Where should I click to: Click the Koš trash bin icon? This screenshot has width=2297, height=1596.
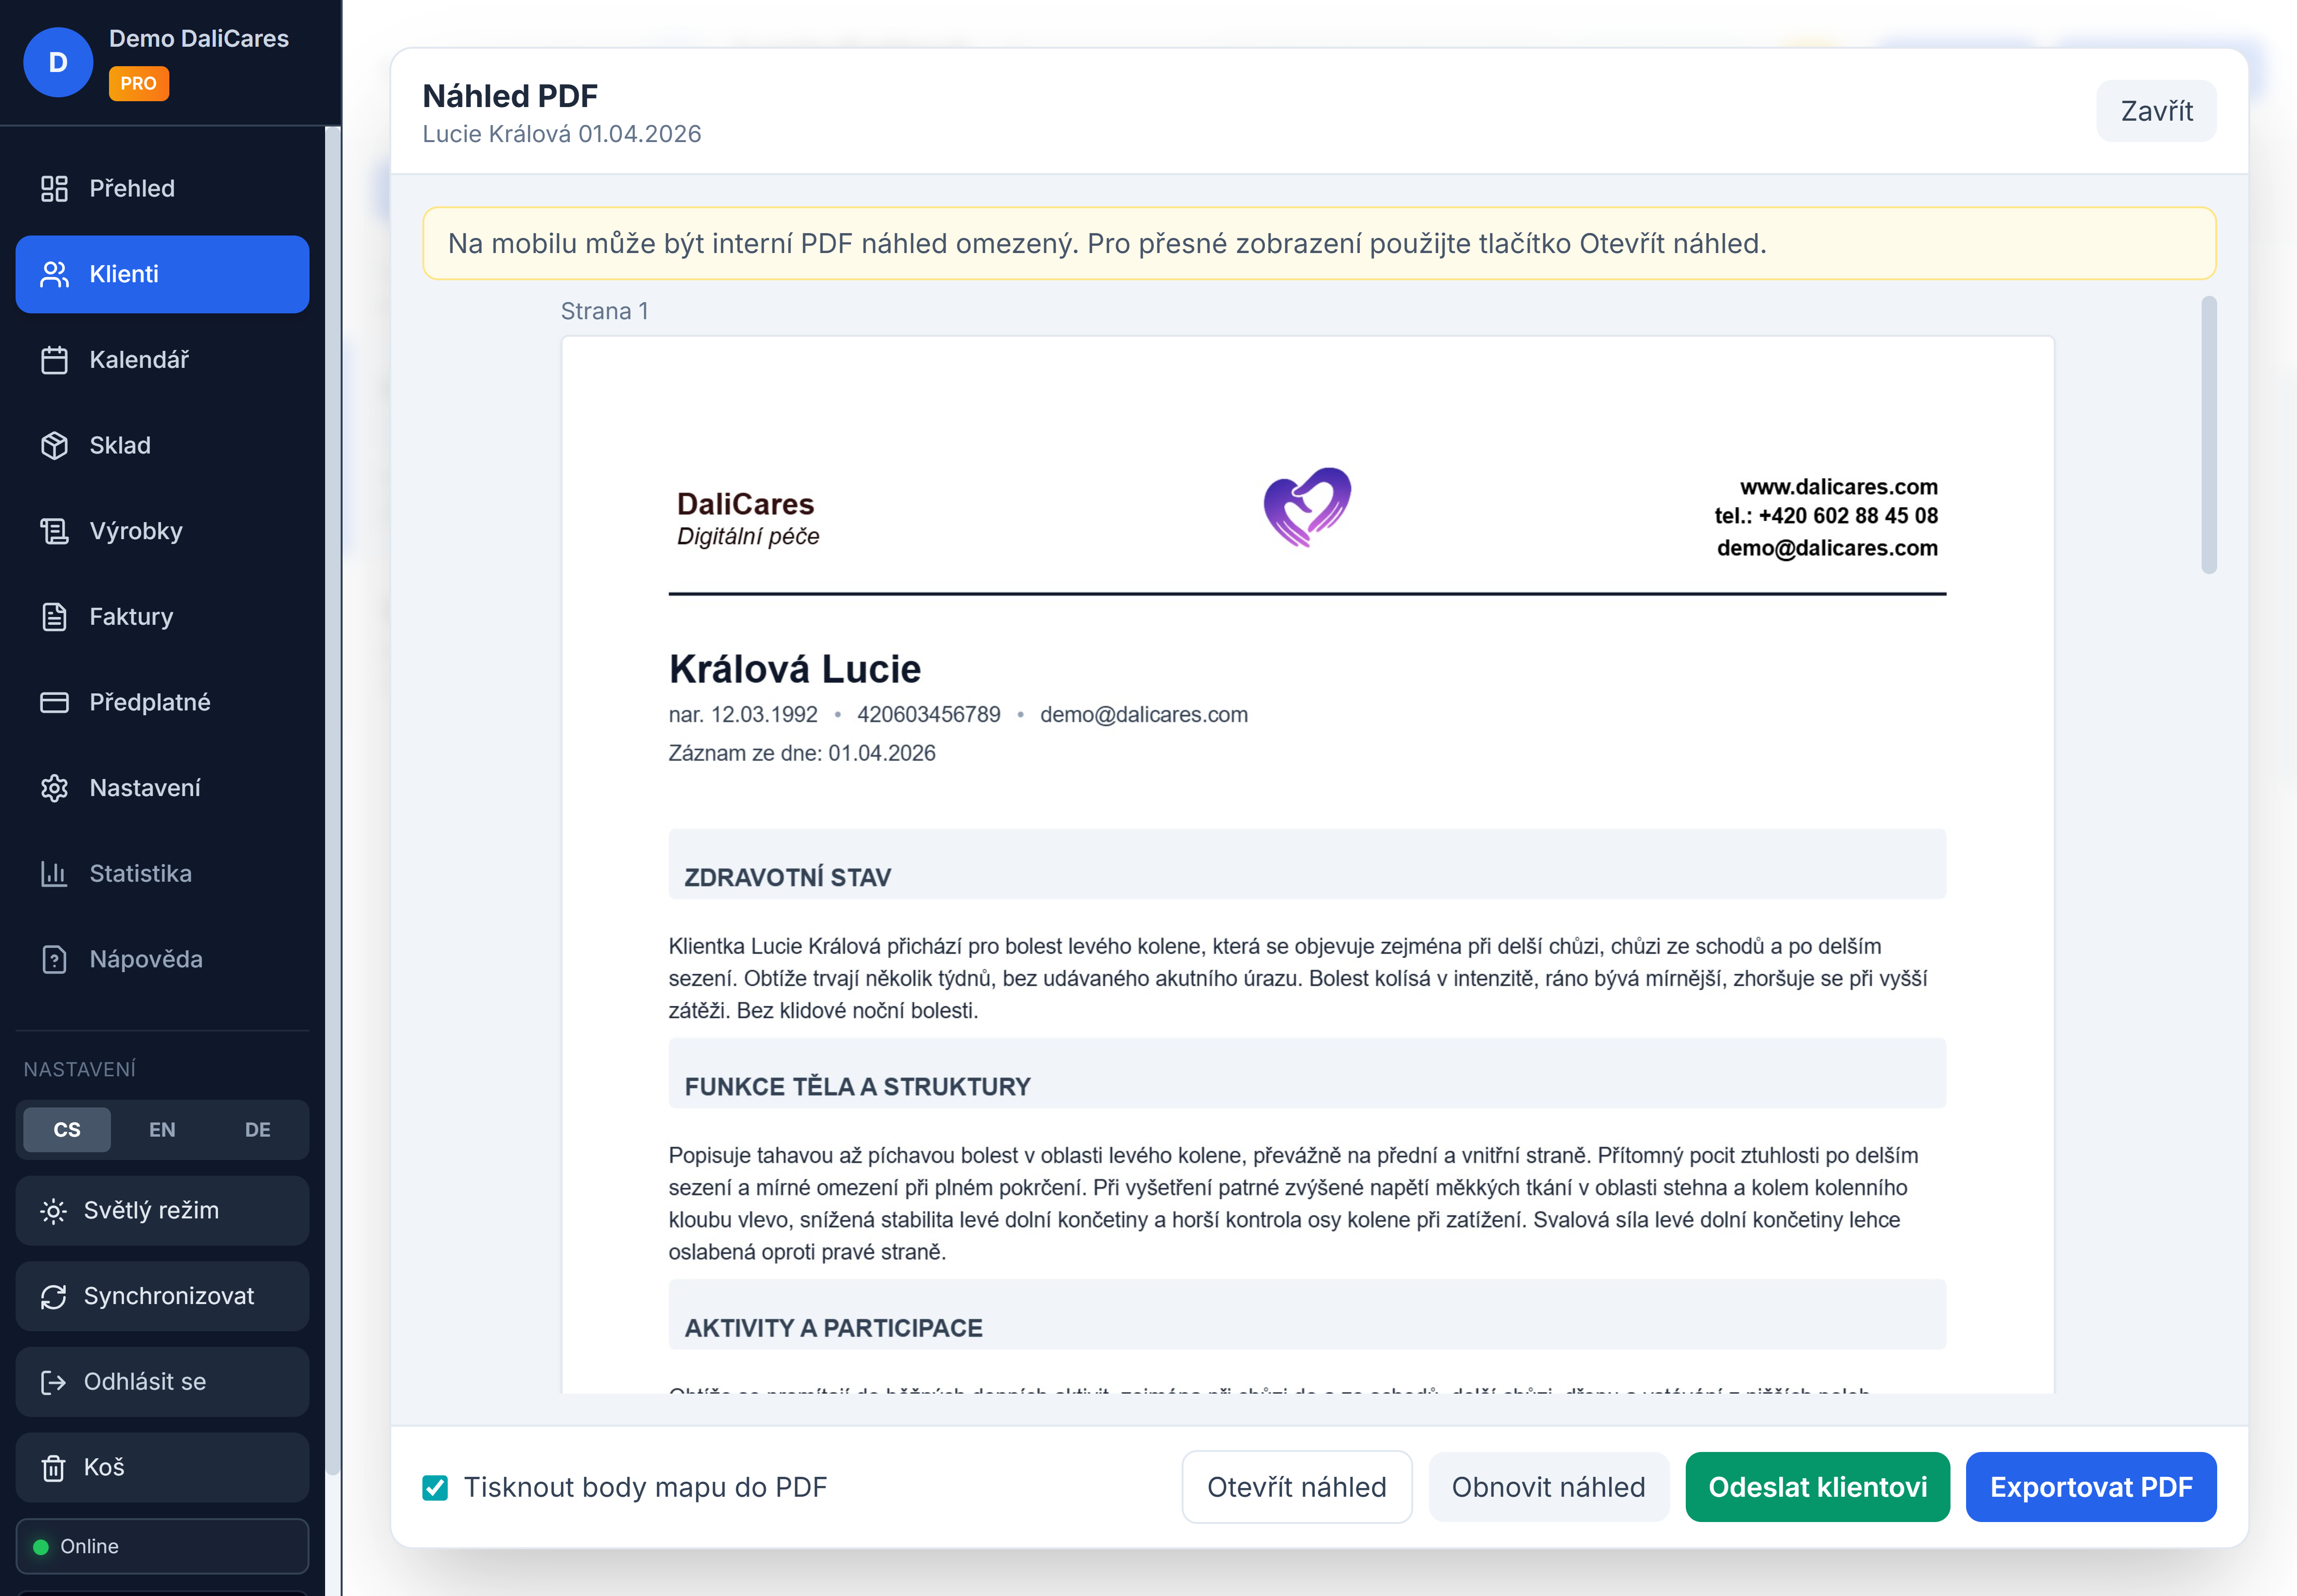(54, 1468)
